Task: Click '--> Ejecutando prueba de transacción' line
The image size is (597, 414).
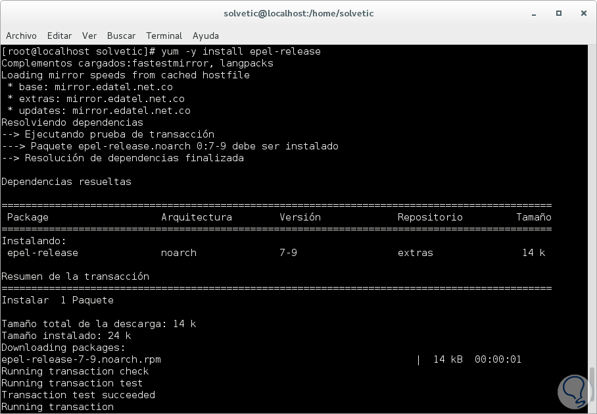Action: click(108, 134)
